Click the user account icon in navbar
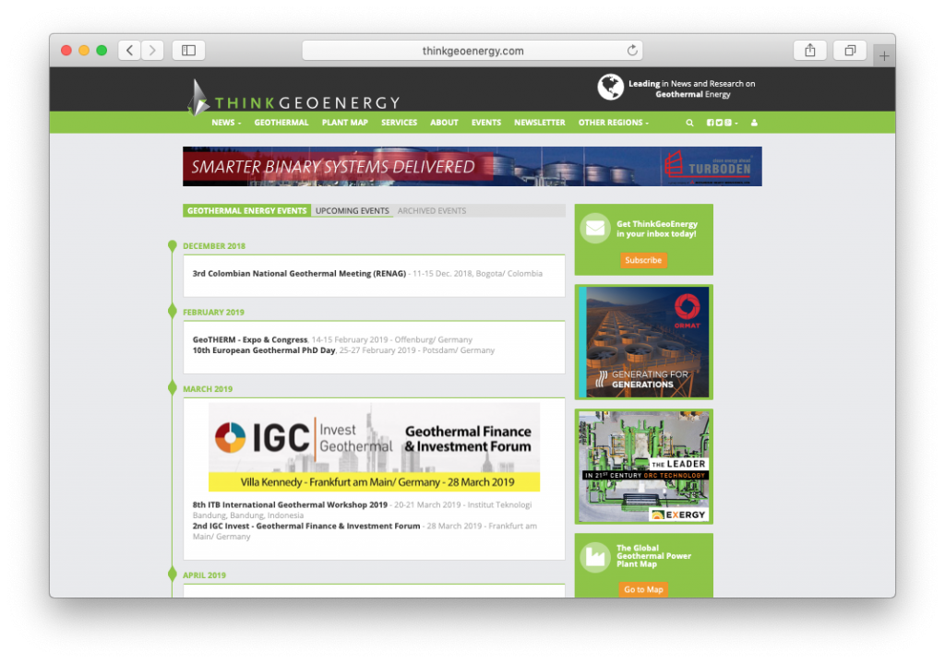 pos(754,123)
